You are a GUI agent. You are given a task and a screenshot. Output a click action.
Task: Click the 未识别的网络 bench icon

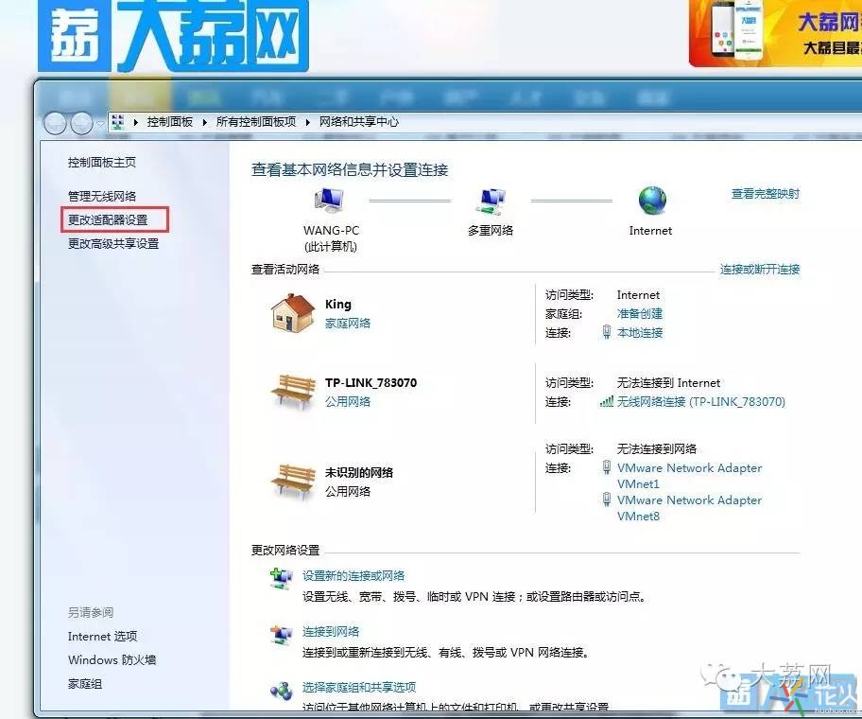pyautogui.click(x=291, y=480)
